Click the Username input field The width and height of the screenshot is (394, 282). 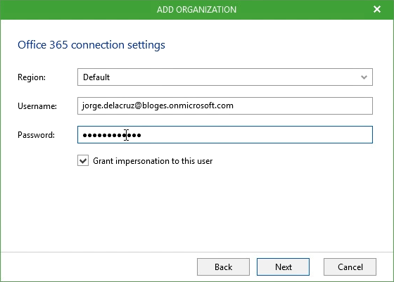pyautogui.click(x=225, y=105)
